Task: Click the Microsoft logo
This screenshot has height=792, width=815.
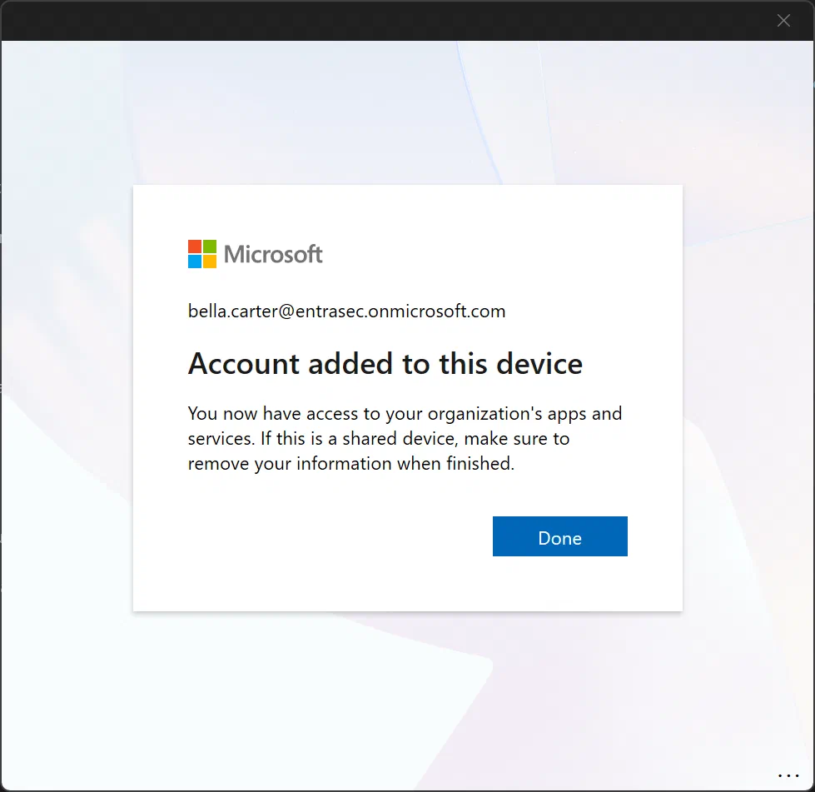Action: 256,254
